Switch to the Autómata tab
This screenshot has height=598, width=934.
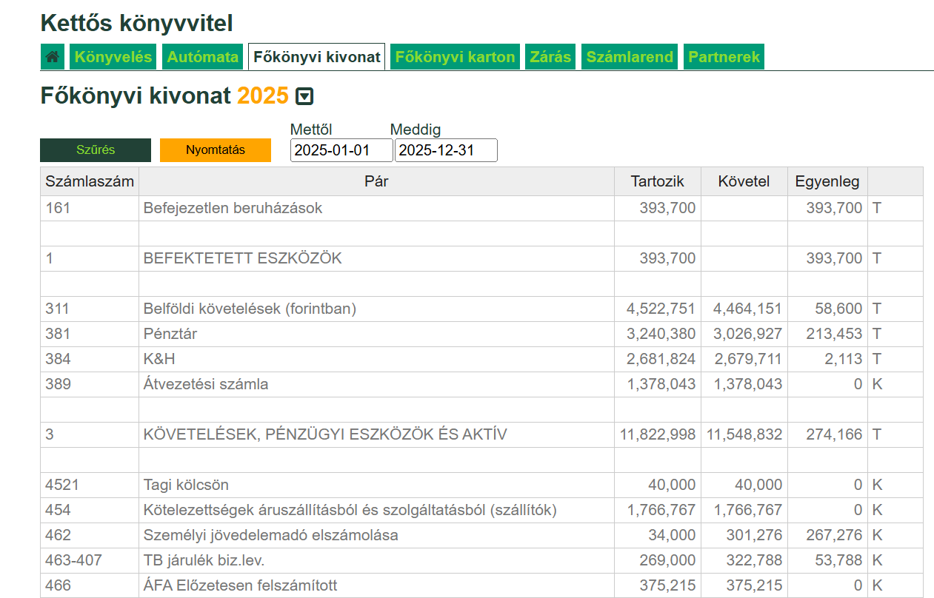click(x=202, y=57)
